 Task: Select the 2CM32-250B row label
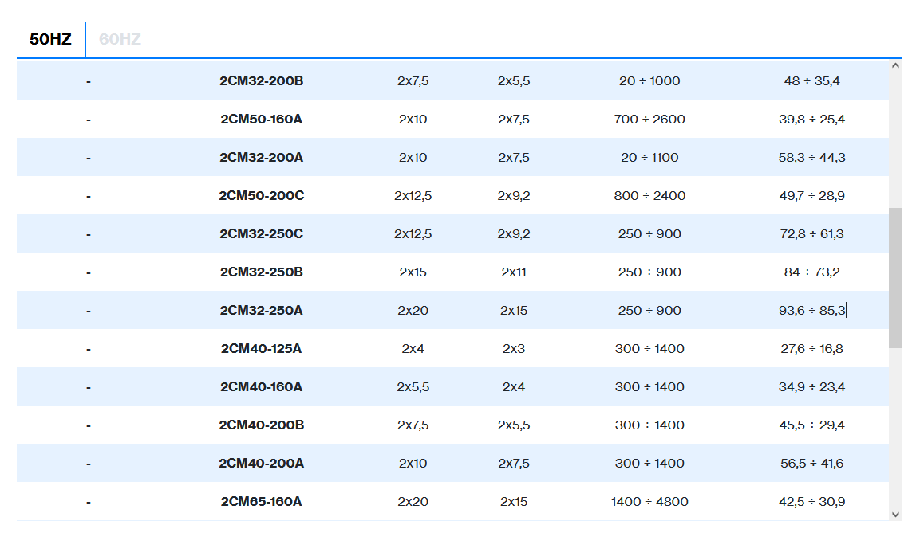[261, 272]
